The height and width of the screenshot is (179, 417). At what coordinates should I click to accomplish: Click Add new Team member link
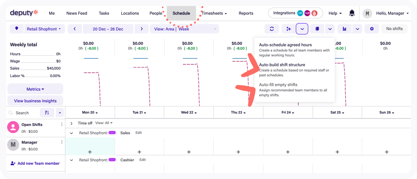pyautogui.click(x=35, y=163)
